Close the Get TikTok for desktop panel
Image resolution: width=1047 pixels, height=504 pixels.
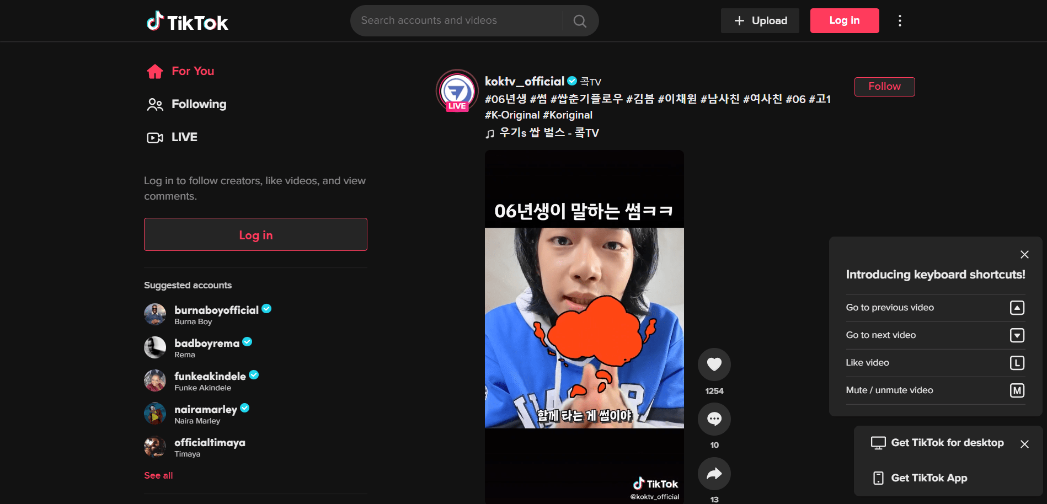[x=1024, y=444]
